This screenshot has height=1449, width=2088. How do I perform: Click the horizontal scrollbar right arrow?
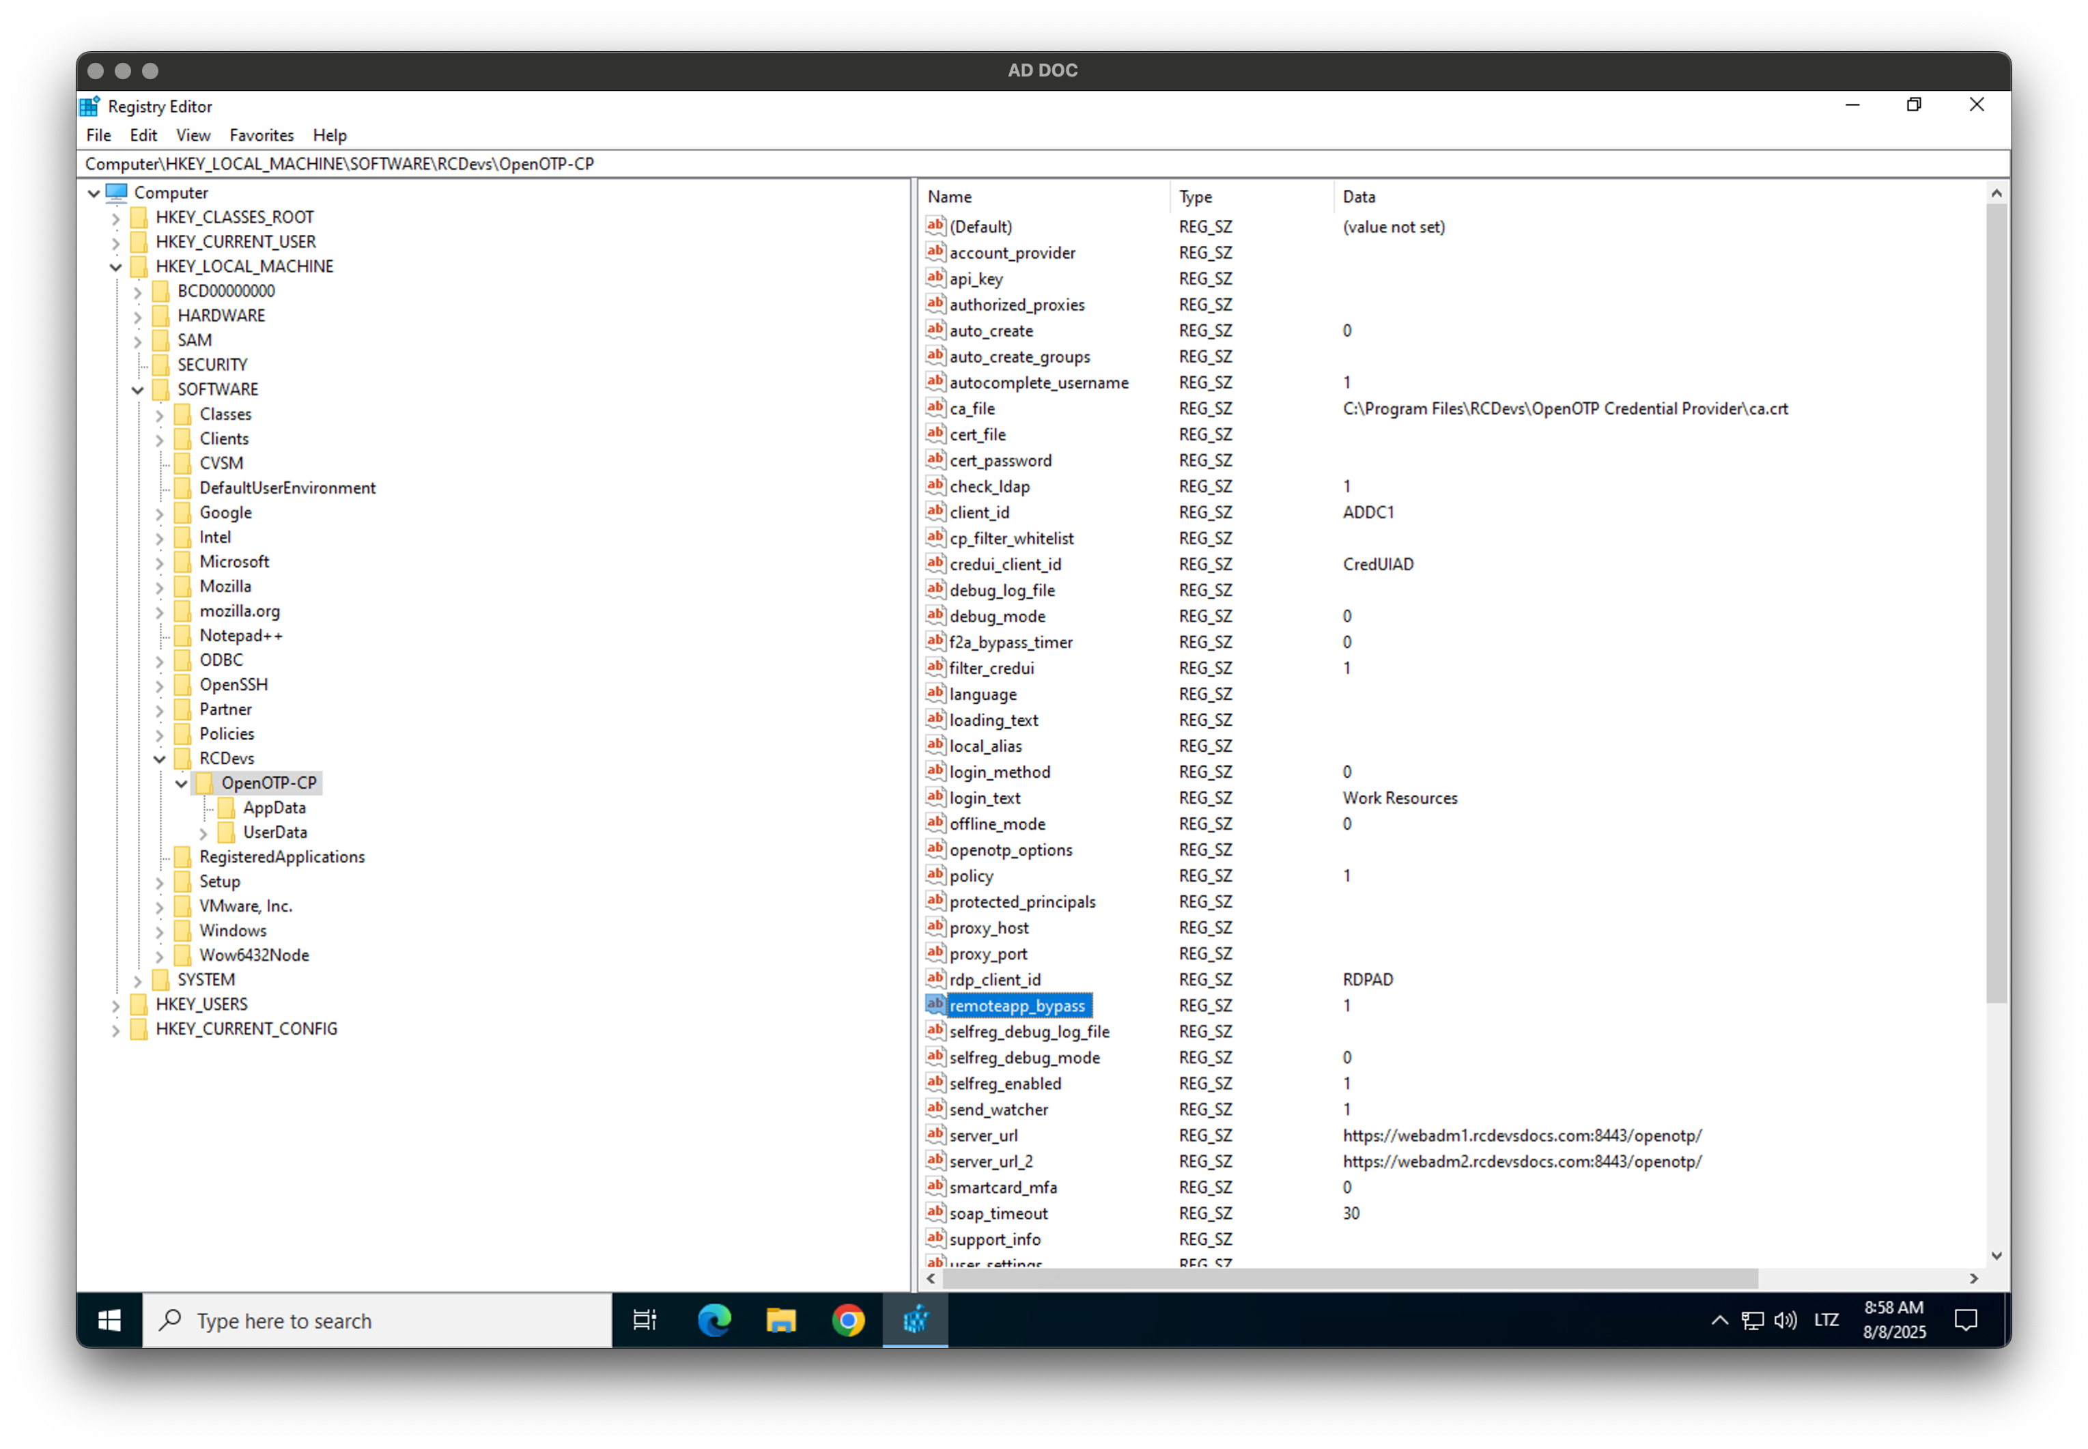(1973, 1278)
